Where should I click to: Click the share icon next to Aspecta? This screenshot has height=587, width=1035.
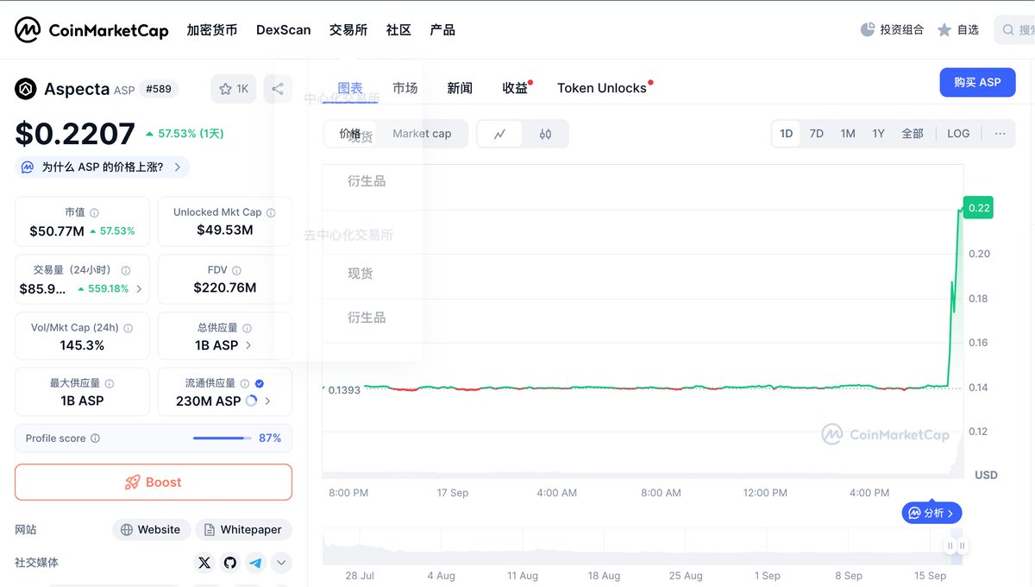(x=277, y=89)
